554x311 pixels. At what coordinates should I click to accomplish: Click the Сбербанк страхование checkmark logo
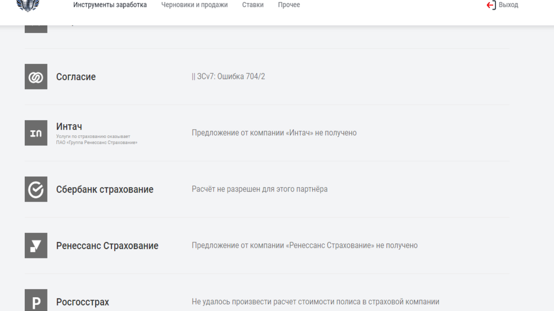[x=36, y=189]
